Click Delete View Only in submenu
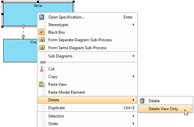Image resolution: width=194 pixels, height=127 pixels. [166, 109]
